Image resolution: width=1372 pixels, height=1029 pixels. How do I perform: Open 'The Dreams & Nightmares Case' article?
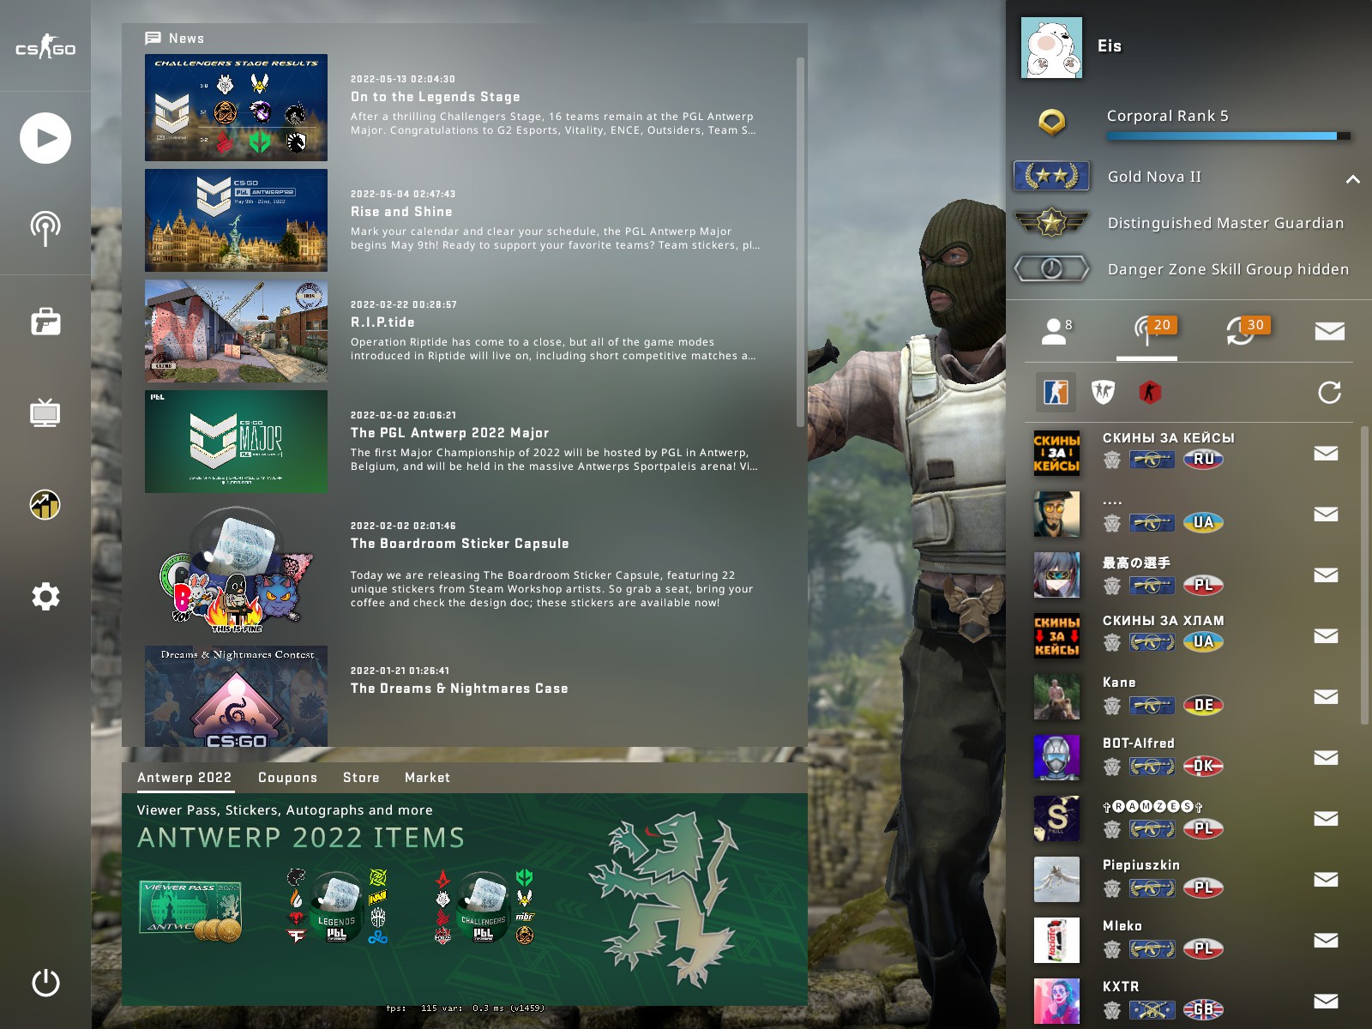tap(459, 689)
